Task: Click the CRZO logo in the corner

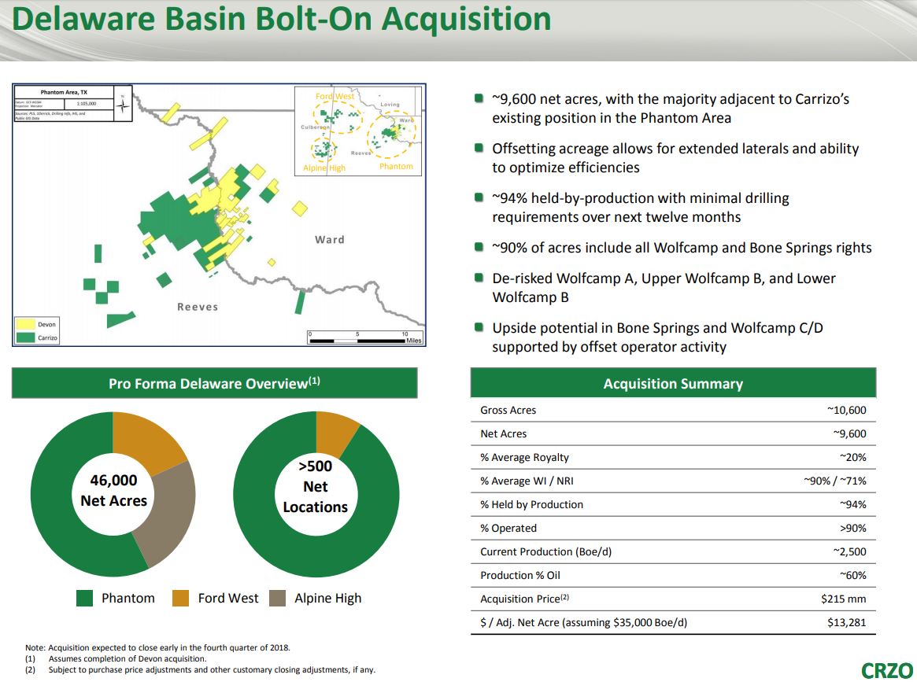Action: point(886,669)
